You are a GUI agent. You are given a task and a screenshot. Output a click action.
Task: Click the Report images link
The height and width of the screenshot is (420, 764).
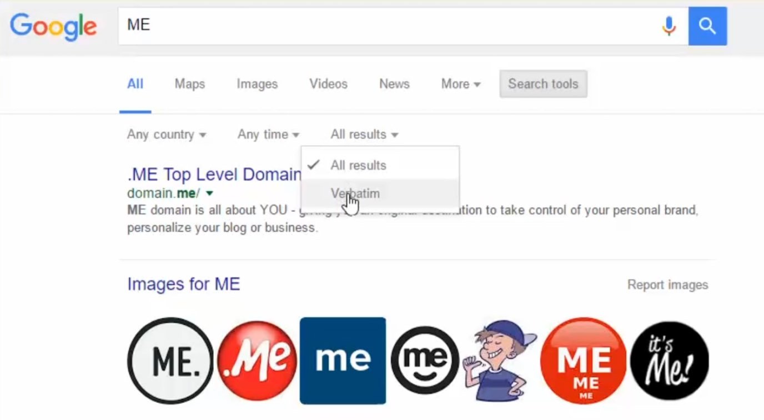667,284
